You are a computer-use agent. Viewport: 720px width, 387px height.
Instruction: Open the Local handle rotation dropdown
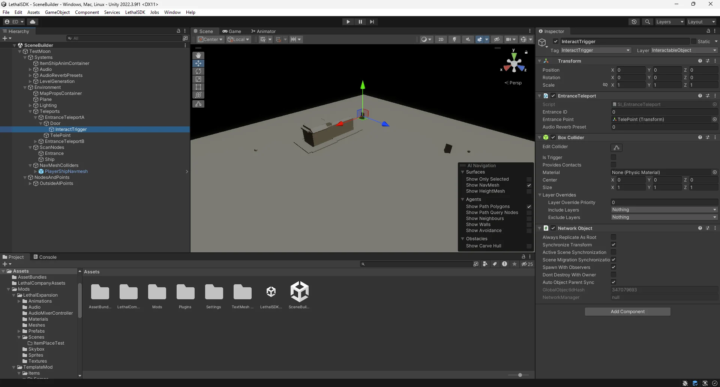tap(238, 39)
